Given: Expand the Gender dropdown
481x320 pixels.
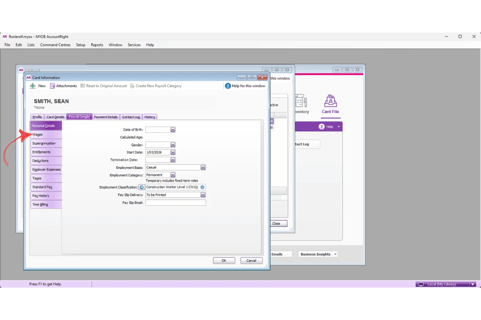Looking at the screenshot, I should click(173, 145).
